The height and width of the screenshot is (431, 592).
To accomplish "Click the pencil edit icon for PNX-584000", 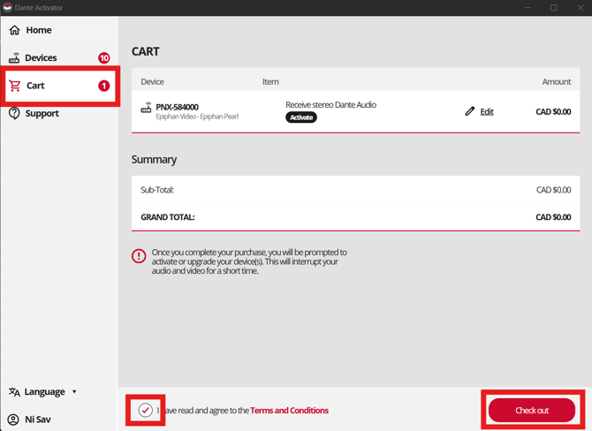I will (469, 111).
